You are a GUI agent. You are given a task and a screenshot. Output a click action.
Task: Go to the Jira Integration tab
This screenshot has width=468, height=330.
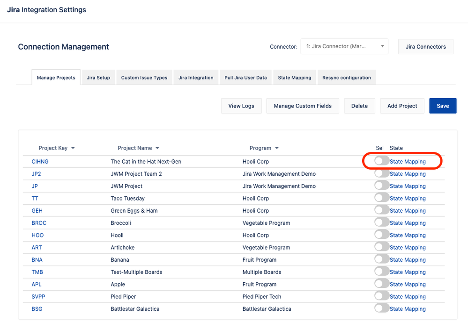pyautogui.click(x=196, y=78)
